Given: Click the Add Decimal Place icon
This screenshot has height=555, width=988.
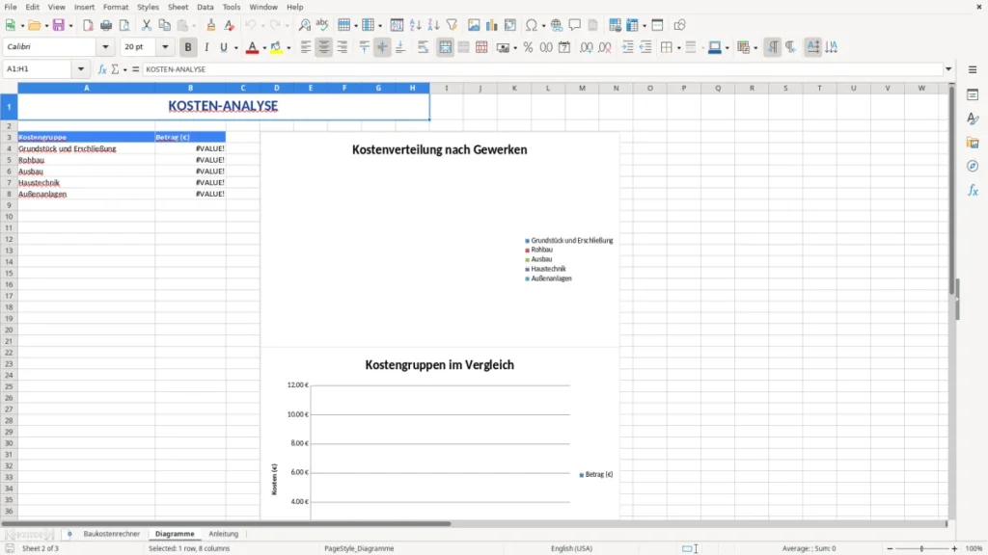Looking at the screenshot, I should point(587,47).
